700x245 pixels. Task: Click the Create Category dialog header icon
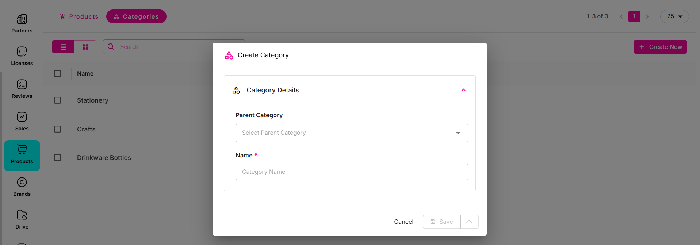(x=229, y=55)
